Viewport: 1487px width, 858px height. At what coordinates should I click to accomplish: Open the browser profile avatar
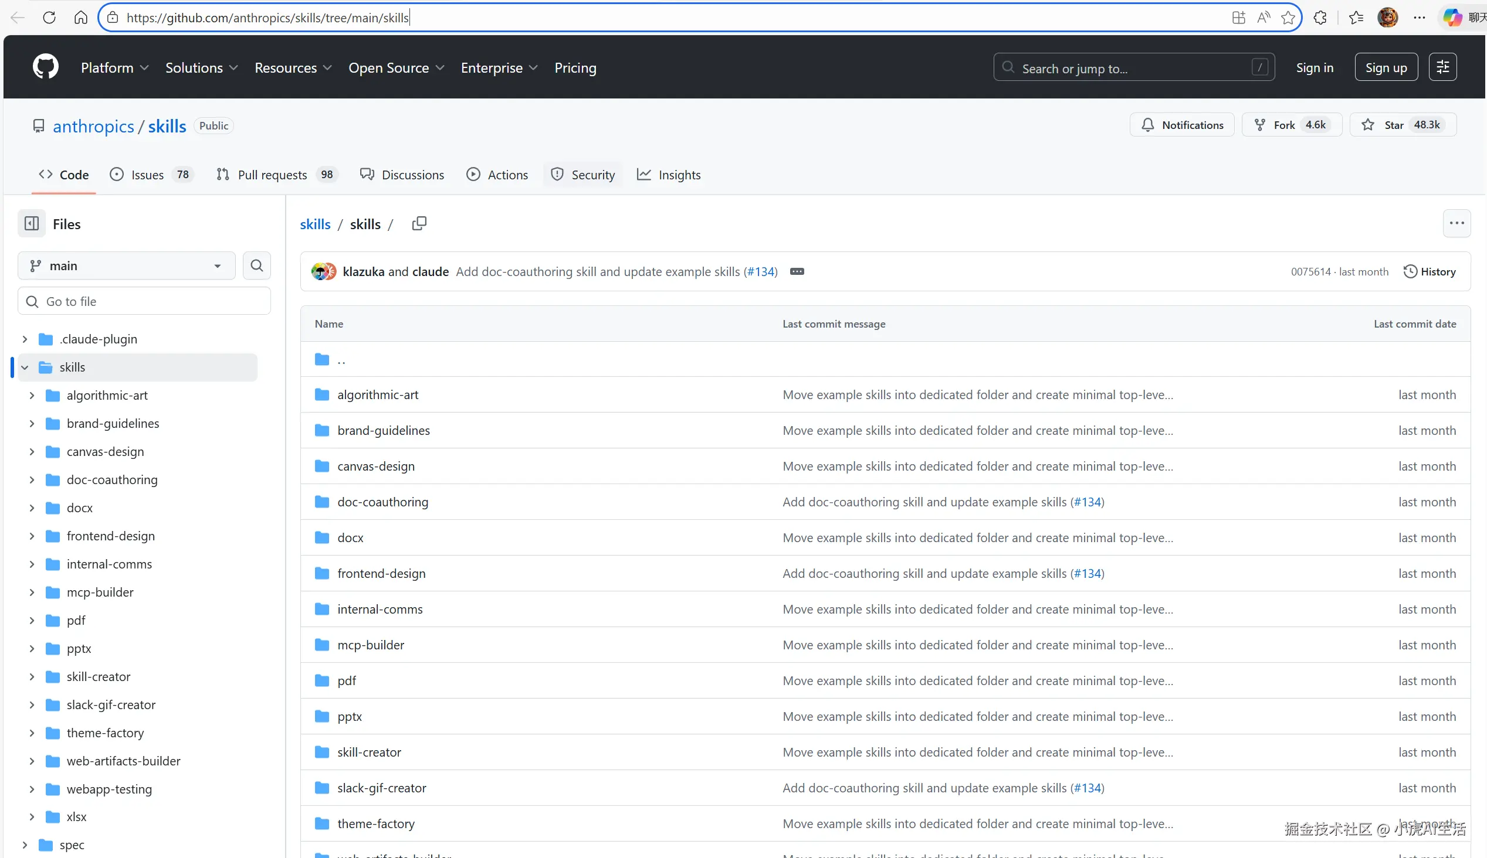(x=1387, y=18)
